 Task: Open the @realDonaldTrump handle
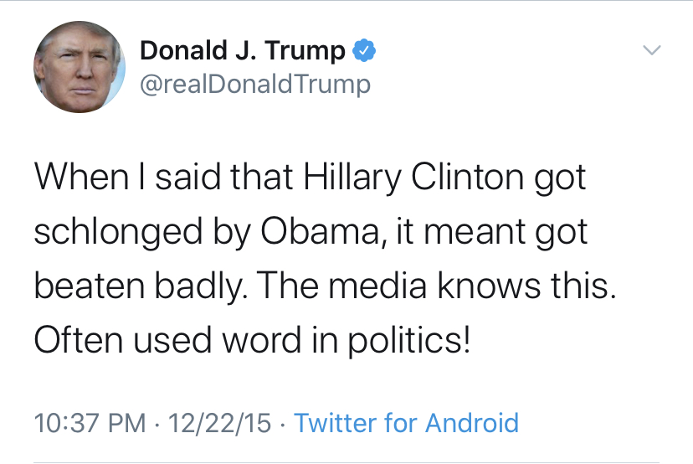[254, 85]
